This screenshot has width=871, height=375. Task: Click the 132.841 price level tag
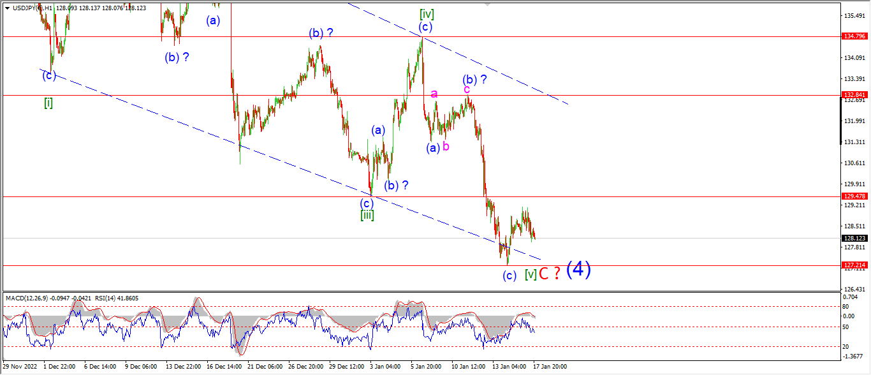pos(854,94)
